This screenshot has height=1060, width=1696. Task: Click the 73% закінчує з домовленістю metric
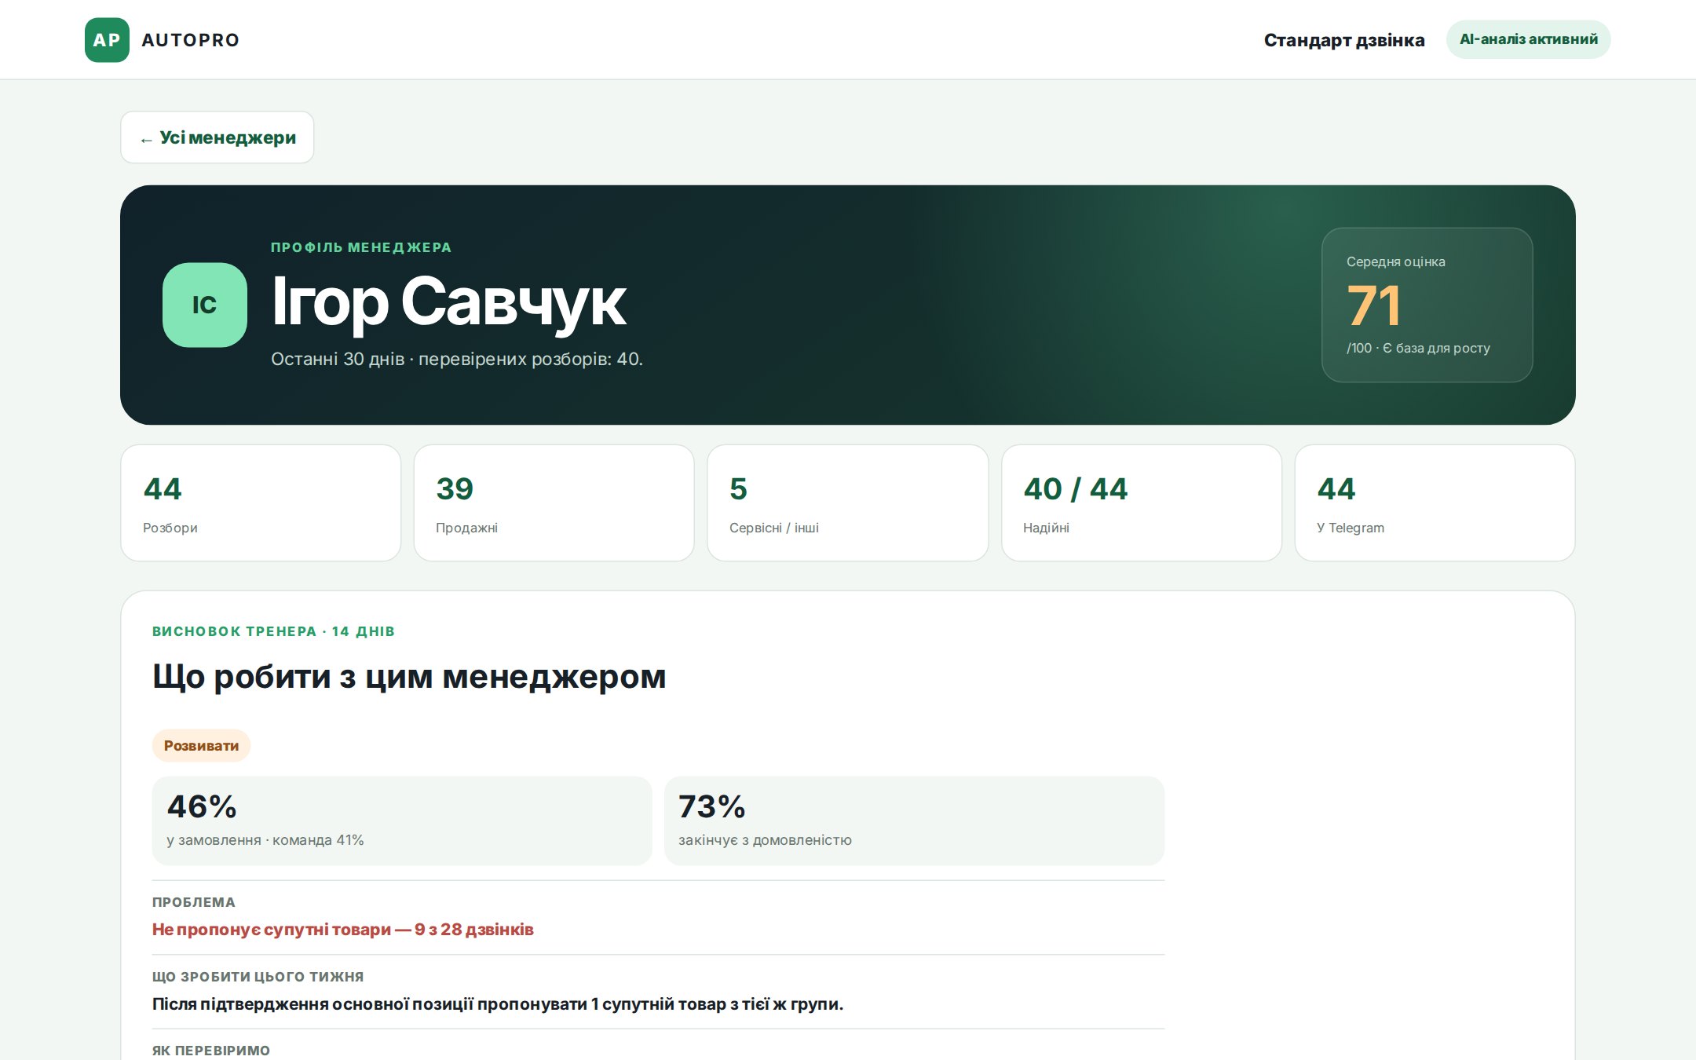(x=914, y=821)
